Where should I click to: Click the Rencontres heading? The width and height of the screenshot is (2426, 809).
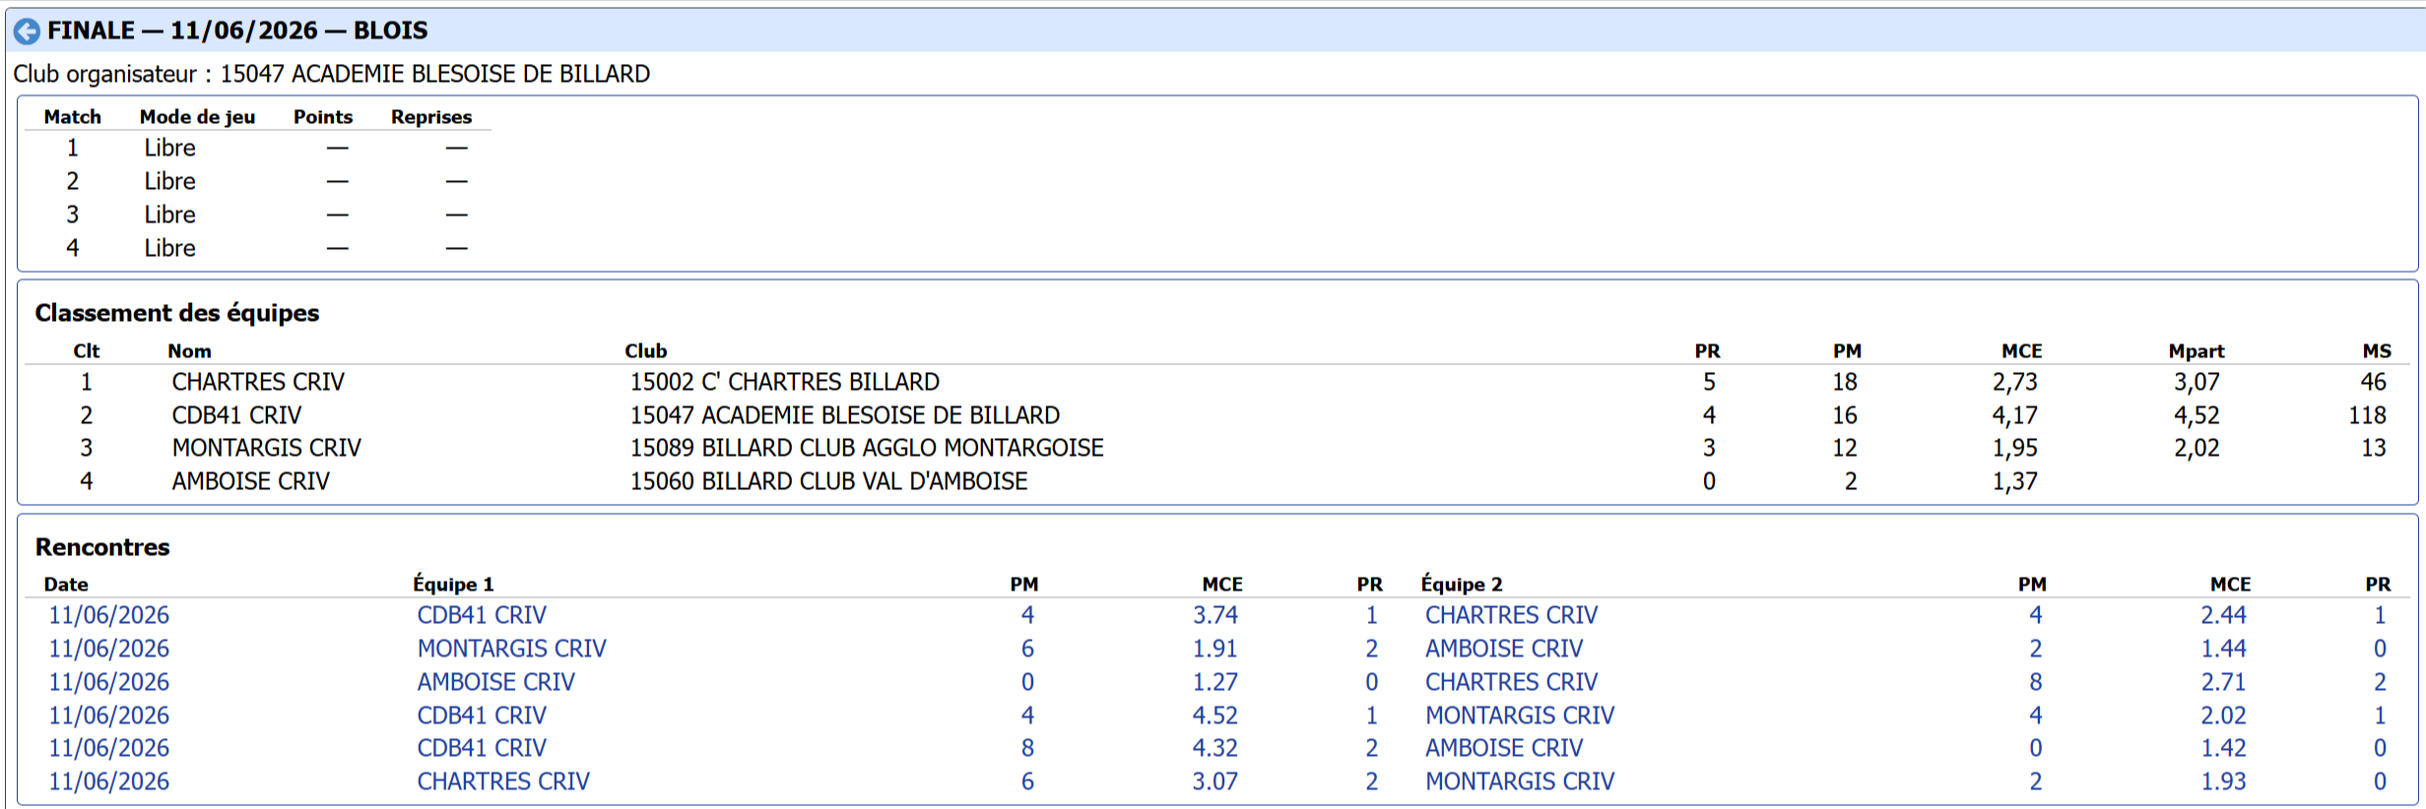pyautogui.click(x=102, y=547)
